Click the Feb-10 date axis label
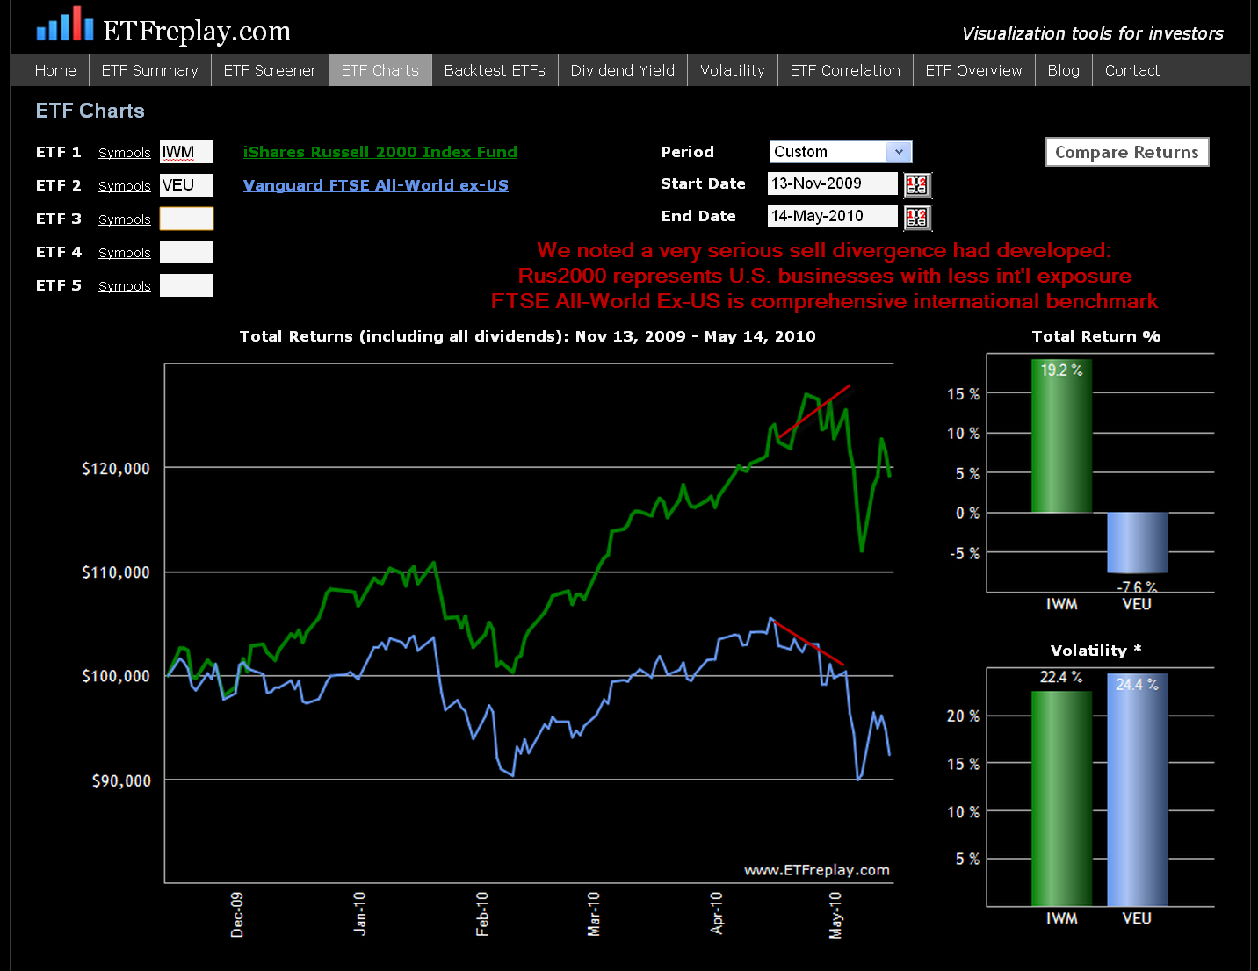 click(x=482, y=914)
